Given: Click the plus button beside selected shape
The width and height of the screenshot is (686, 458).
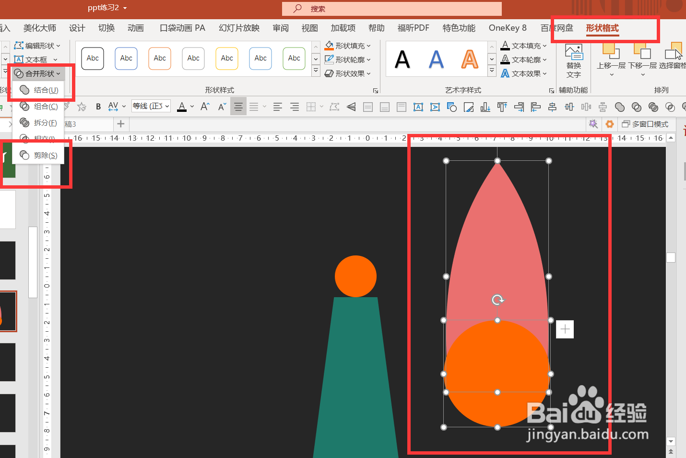Looking at the screenshot, I should (565, 329).
